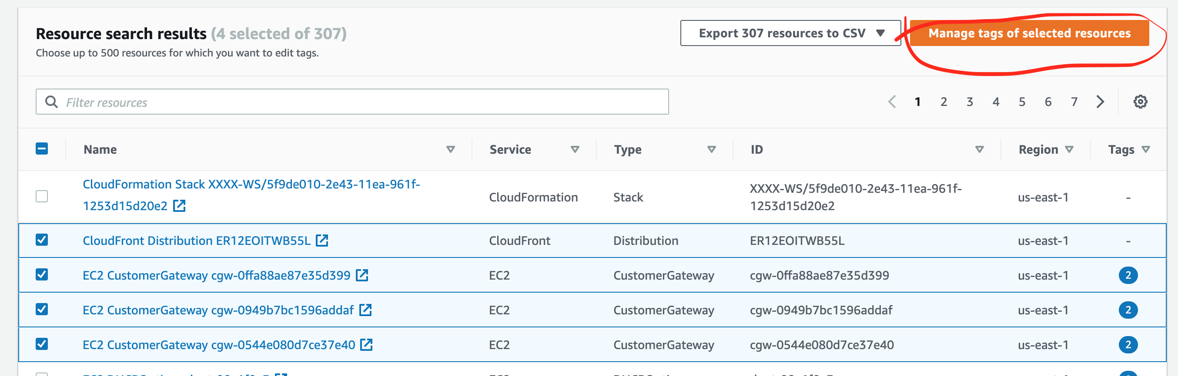
Task: Click the Resource search results heading
Action: tap(121, 33)
